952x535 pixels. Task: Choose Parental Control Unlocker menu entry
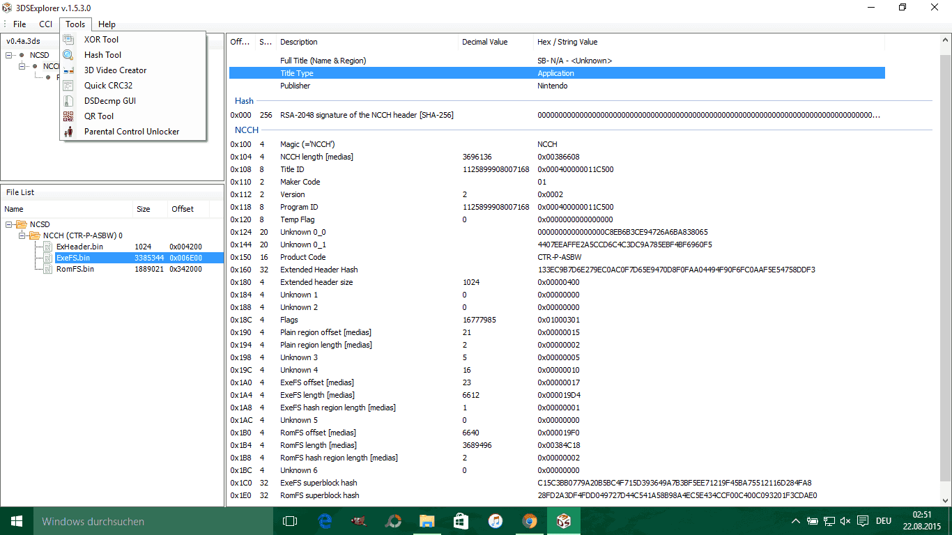[133, 132]
